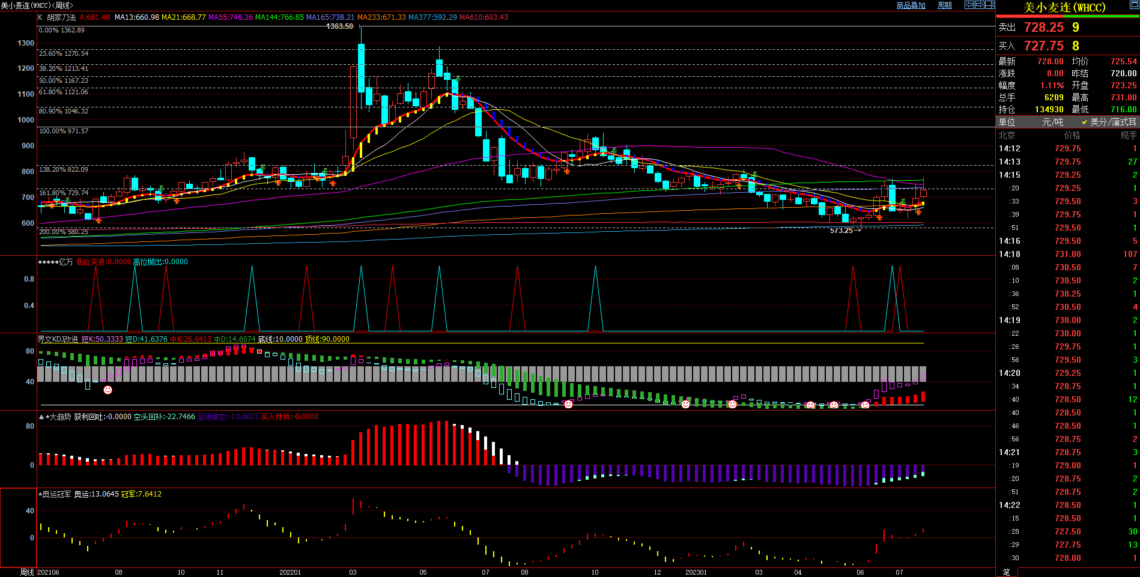The width and height of the screenshot is (1140, 577).
Task: Click the star before 奥运冠军 indicator
Action: click(40, 494)
